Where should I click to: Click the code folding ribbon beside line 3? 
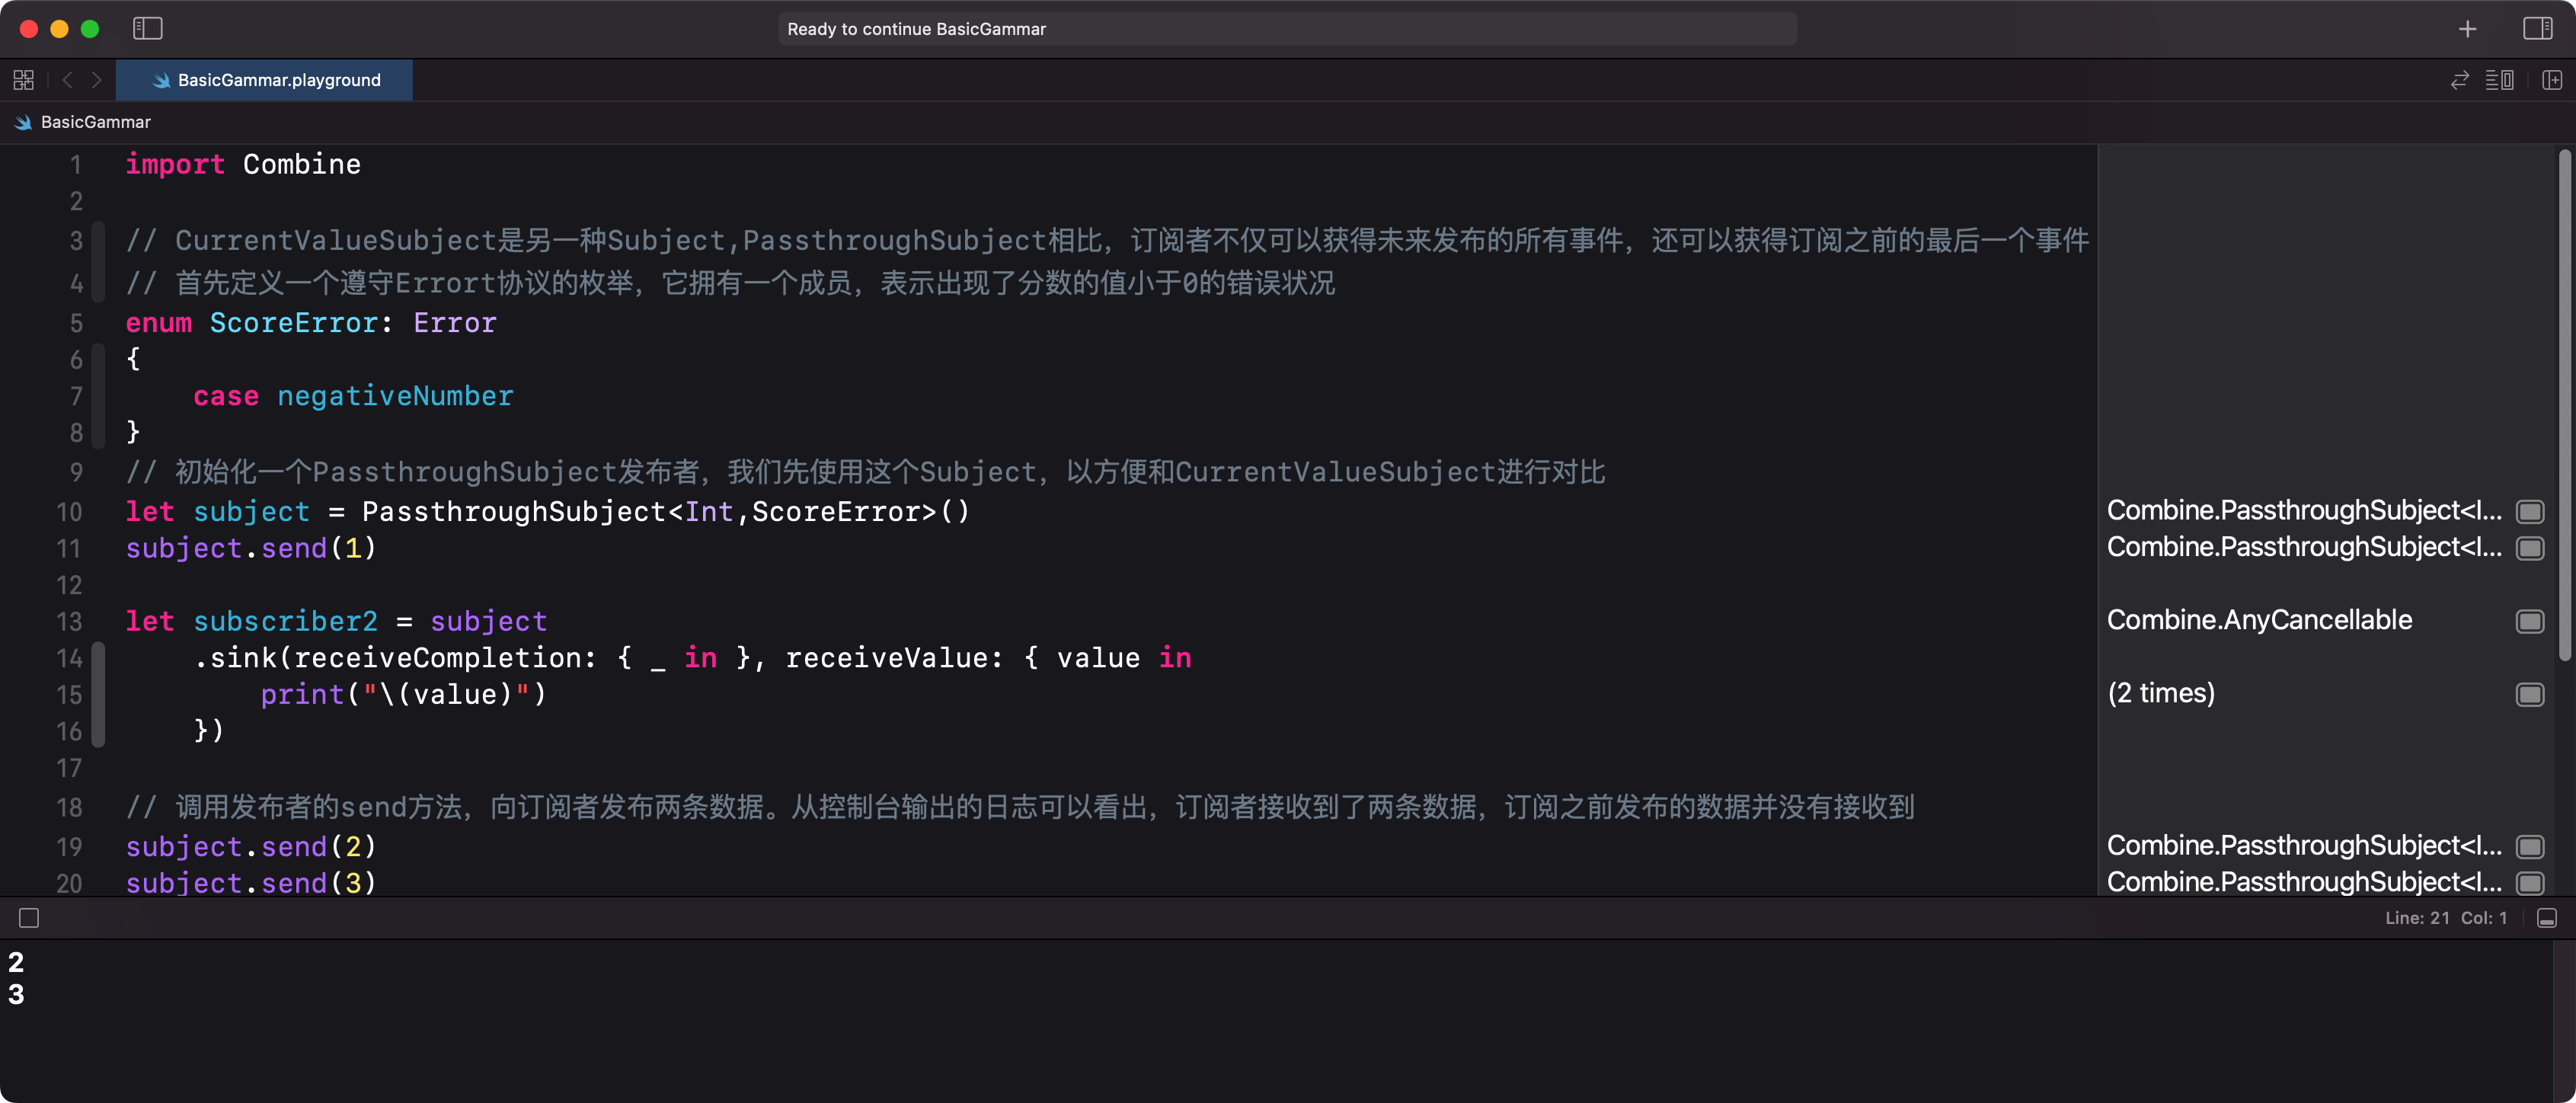coord(98,262)
